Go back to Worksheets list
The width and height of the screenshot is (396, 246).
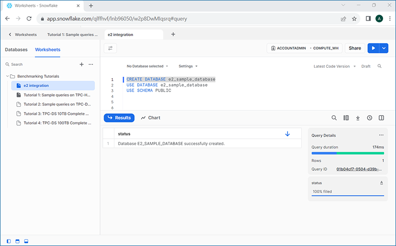23,35
